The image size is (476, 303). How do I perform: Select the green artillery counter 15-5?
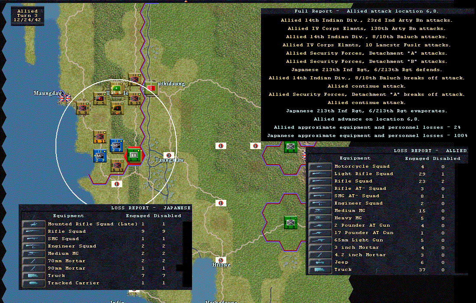(x=117, y=88)
